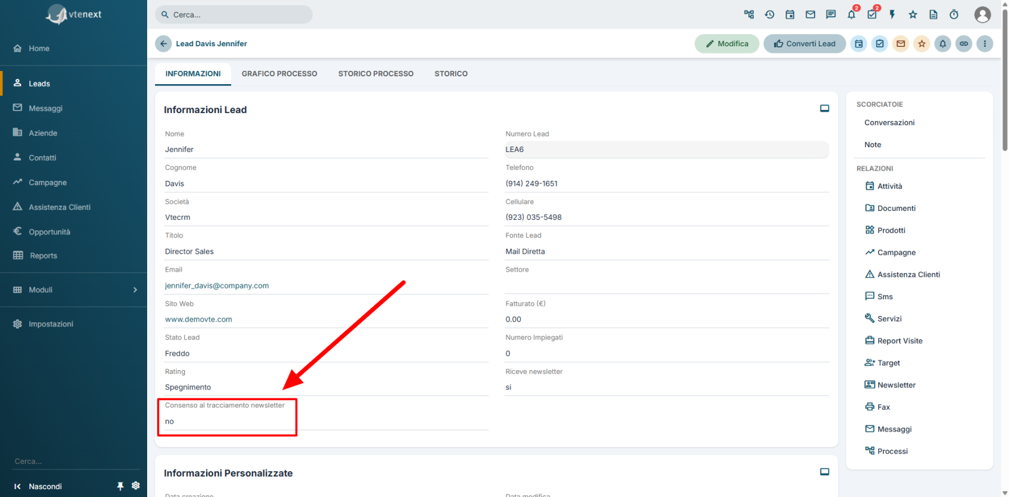The height and width of the screenshot is (497, 1009).
Task: Open the chat messages icon in top bar
Action: [x=831, y=14]
